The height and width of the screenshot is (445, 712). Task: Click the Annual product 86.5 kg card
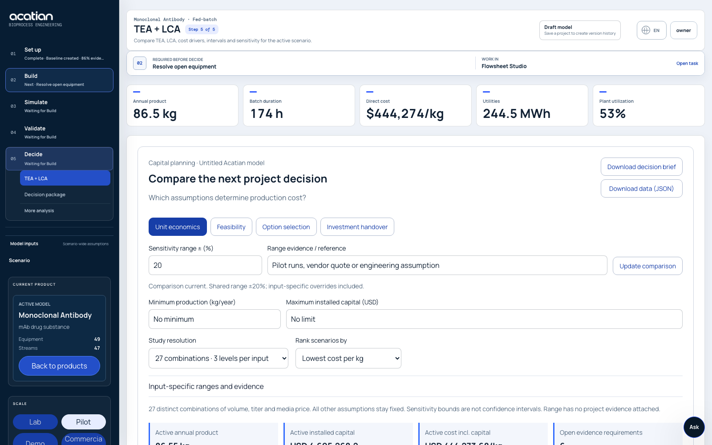point(182,105)
